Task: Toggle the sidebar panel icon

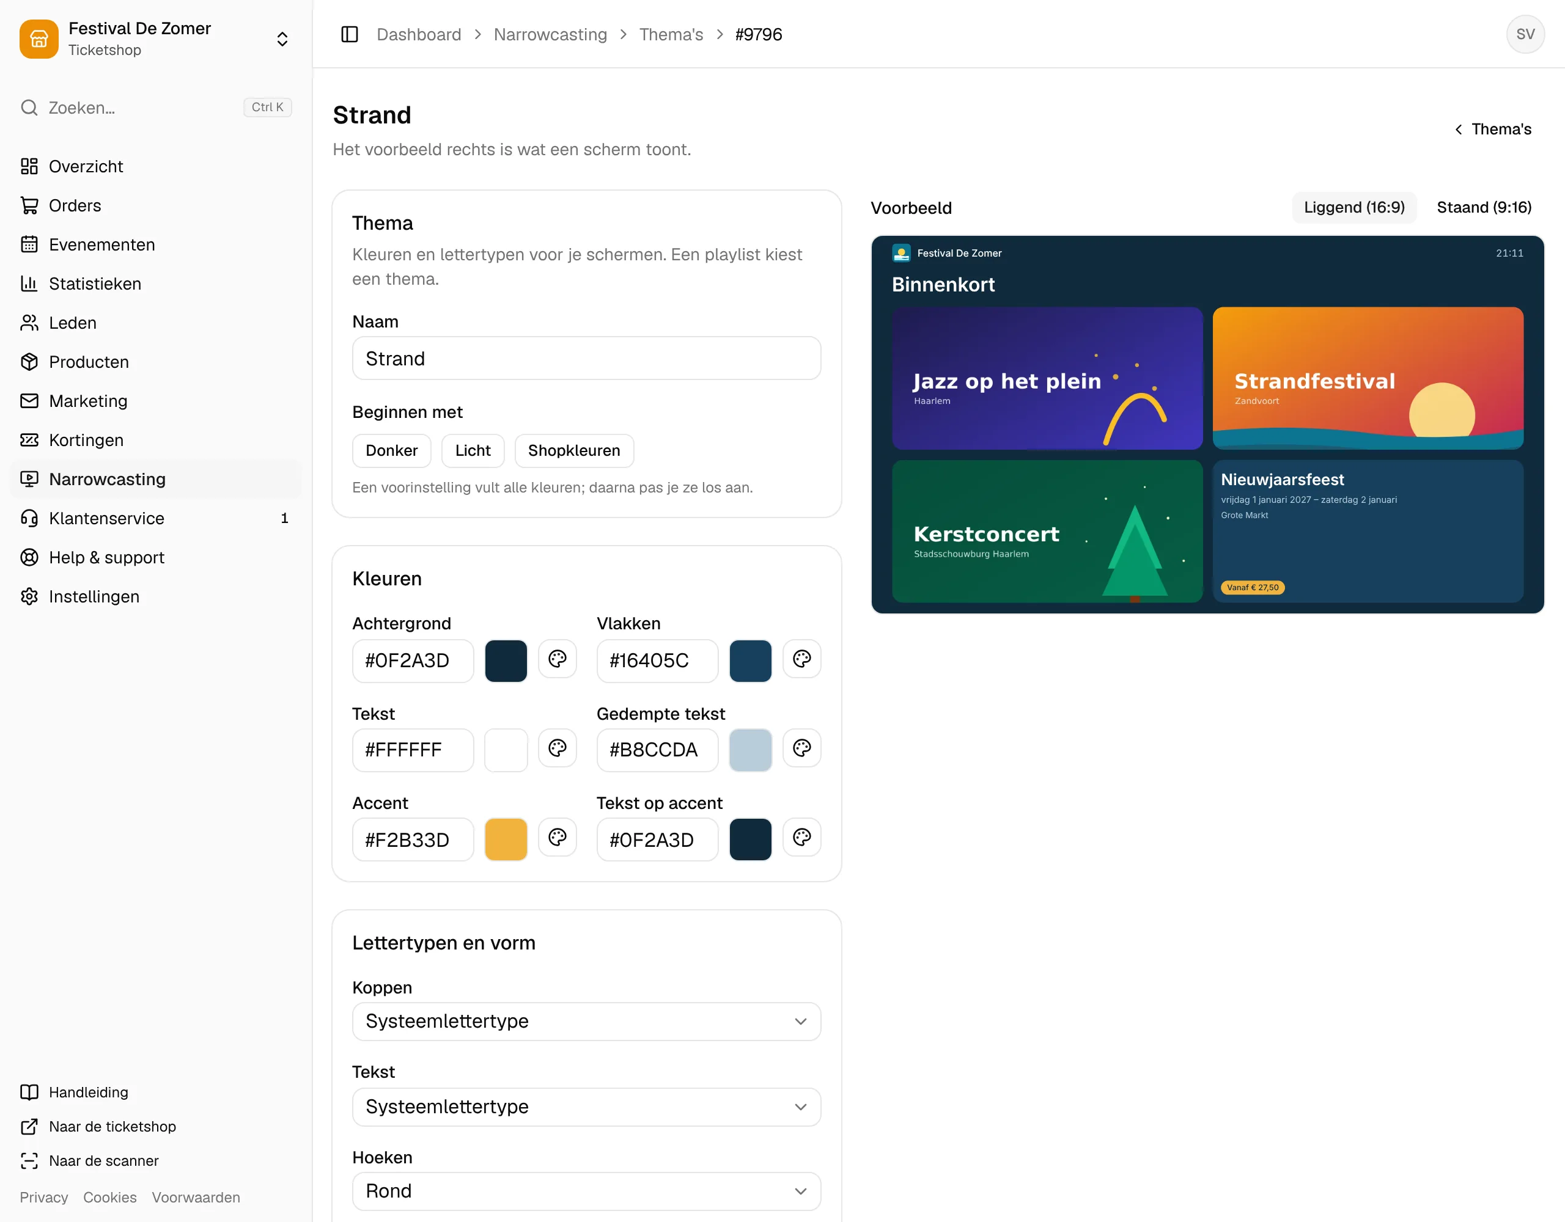Action: point(350,34)
